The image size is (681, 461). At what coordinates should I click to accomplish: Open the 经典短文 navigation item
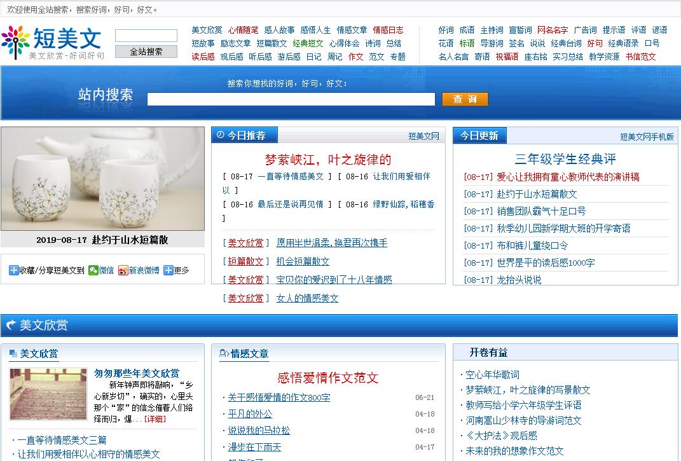(x=308, y=43)
